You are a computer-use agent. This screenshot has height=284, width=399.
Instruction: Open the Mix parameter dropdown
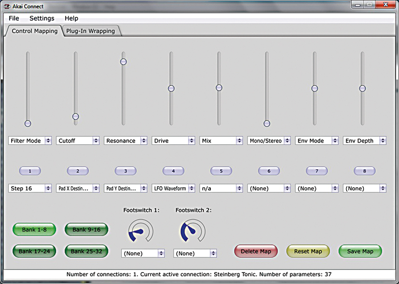(221, 141)
